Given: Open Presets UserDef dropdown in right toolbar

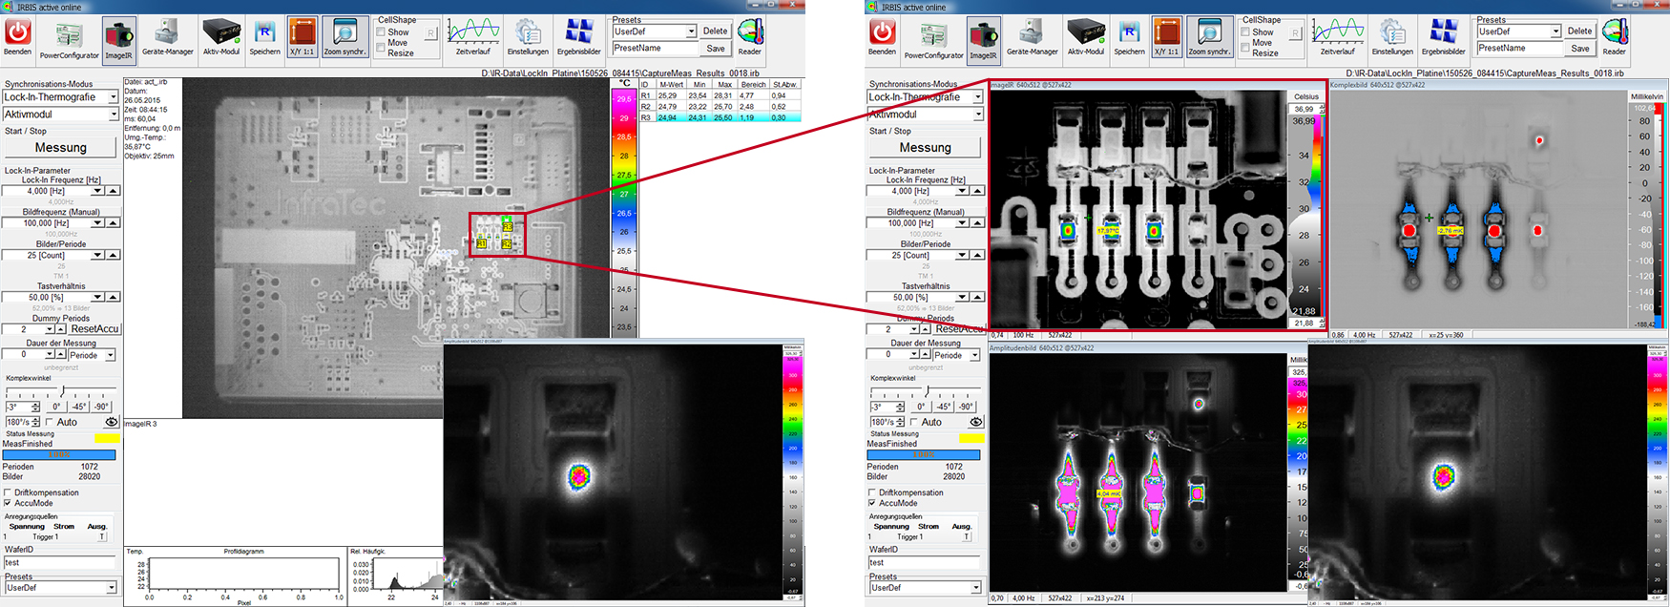Looking at the screenshot, I should coord(1555,31).
